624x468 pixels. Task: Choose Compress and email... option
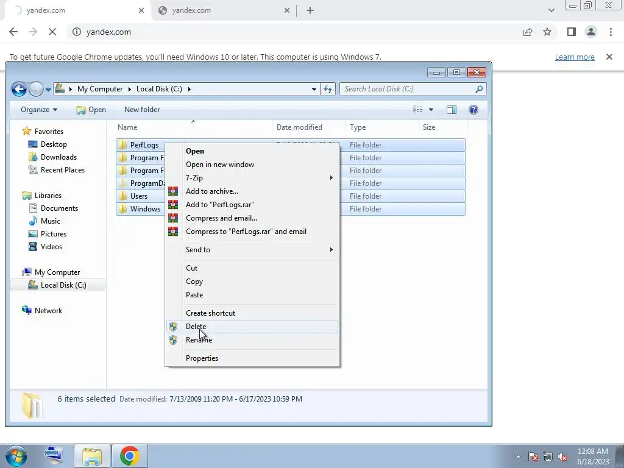click(252, 218)
